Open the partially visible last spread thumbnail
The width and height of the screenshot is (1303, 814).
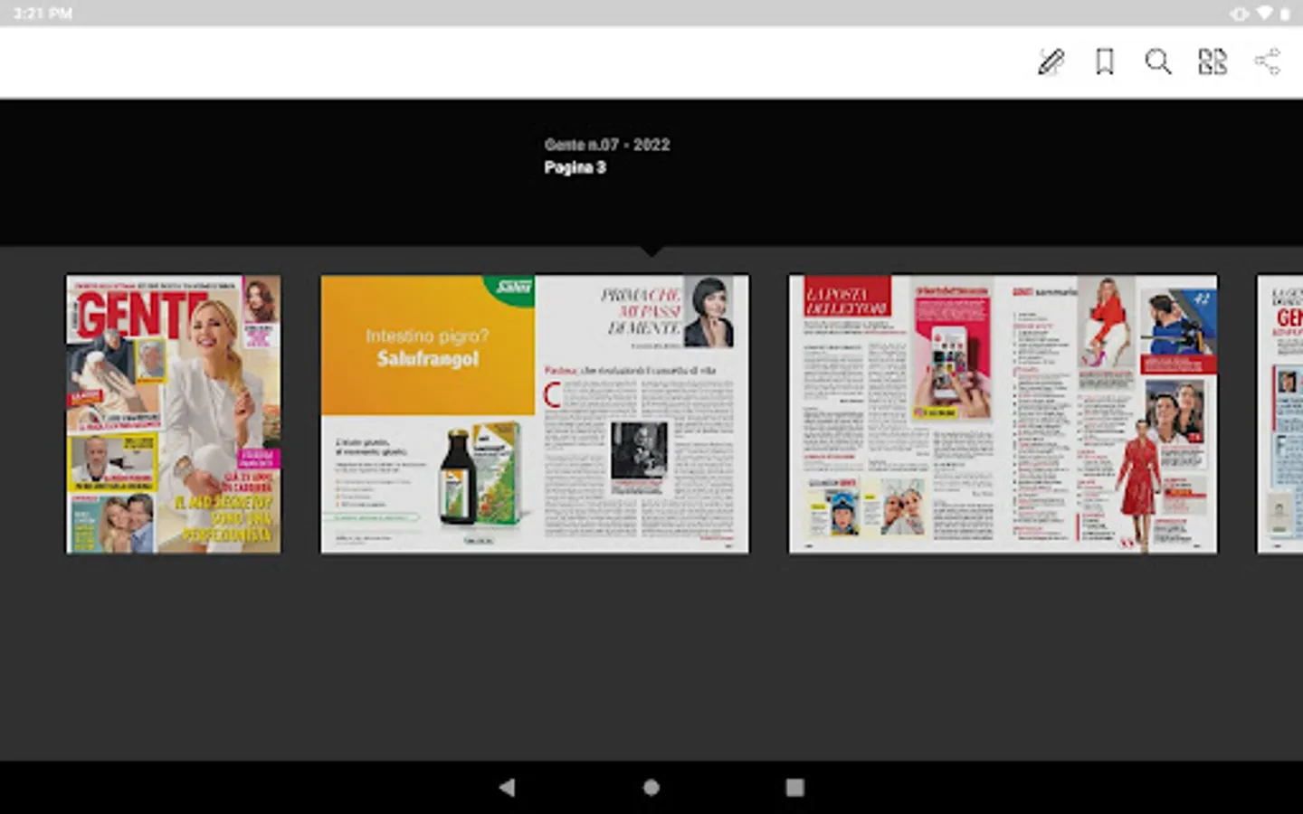click(x=1279, y=414)
